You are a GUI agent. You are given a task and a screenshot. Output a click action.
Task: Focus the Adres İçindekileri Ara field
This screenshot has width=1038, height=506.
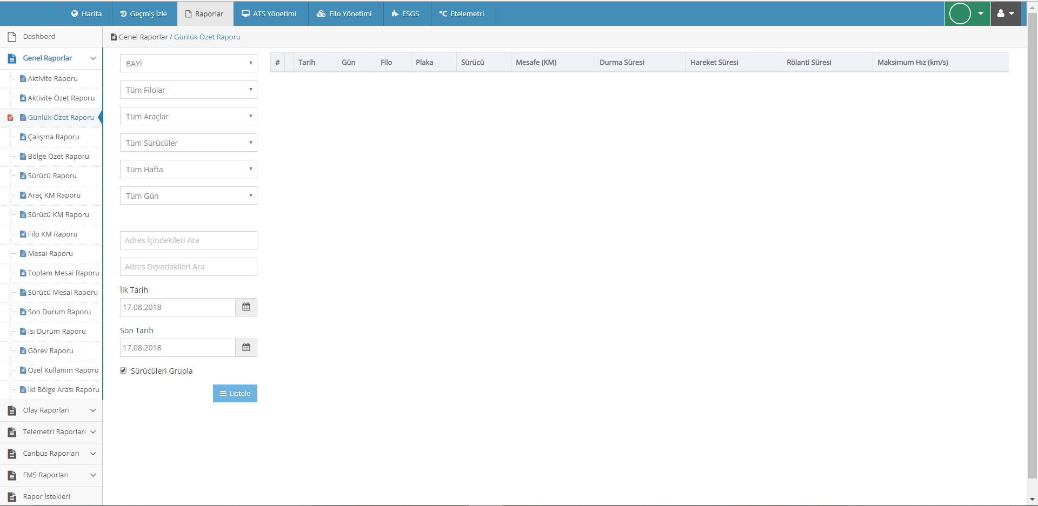coord(188,240)
